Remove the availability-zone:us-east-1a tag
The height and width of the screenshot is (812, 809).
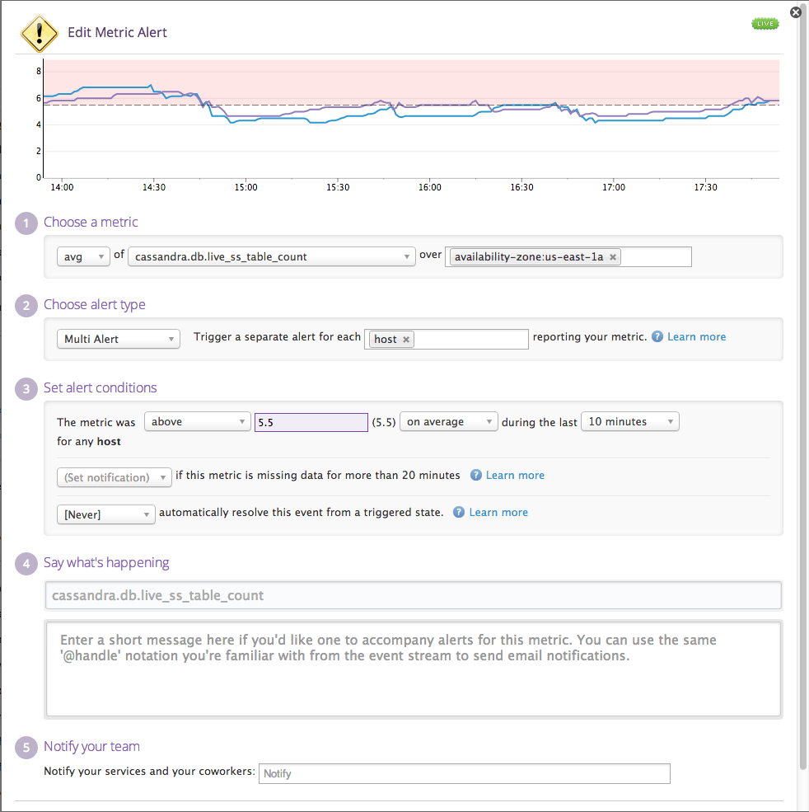click(613, 256)
